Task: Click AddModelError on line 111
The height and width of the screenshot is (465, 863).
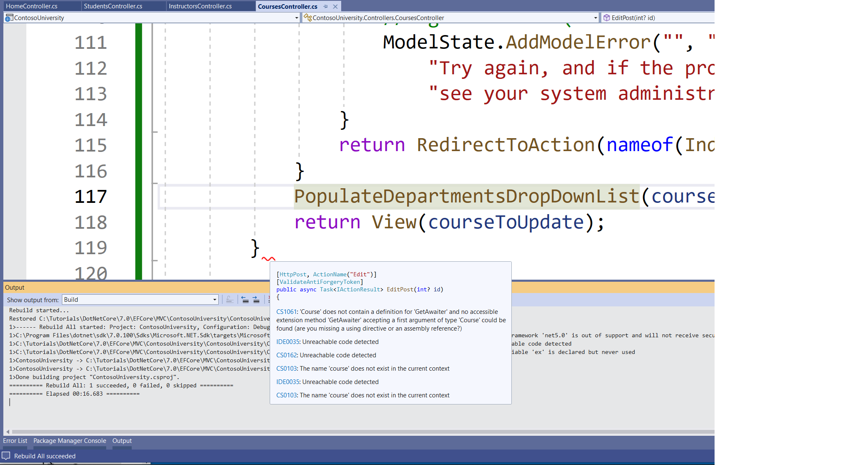Action: [x=579, y=42]
